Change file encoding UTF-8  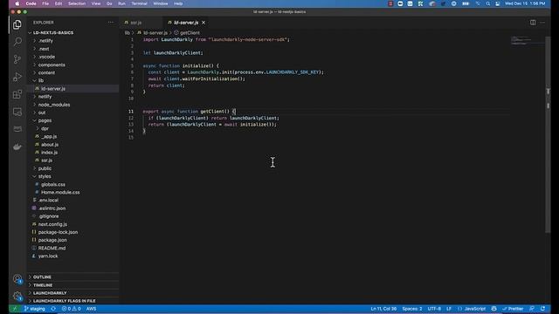[434, 309]
